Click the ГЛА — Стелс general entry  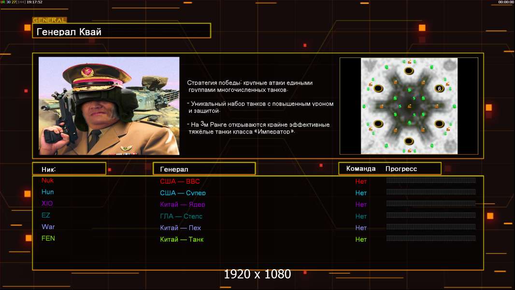tap(181, 216)
